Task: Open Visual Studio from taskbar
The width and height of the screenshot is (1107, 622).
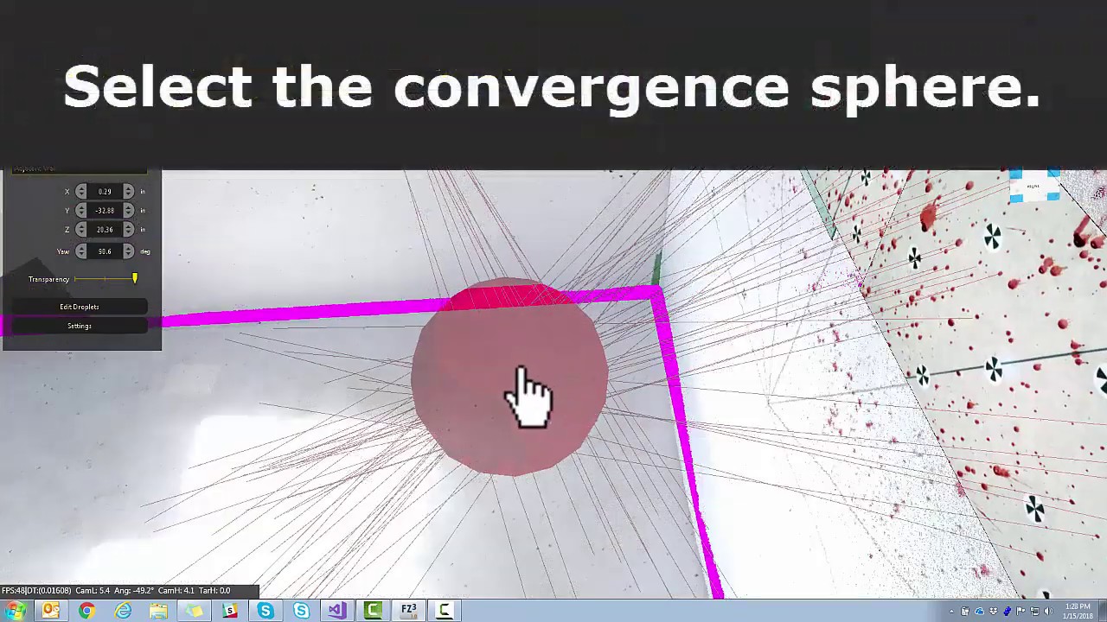Action: (x=336, y=611)
